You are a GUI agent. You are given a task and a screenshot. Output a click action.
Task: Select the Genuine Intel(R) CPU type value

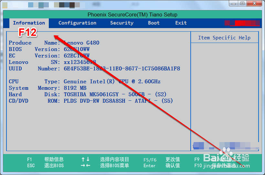(x=112, y=82)
